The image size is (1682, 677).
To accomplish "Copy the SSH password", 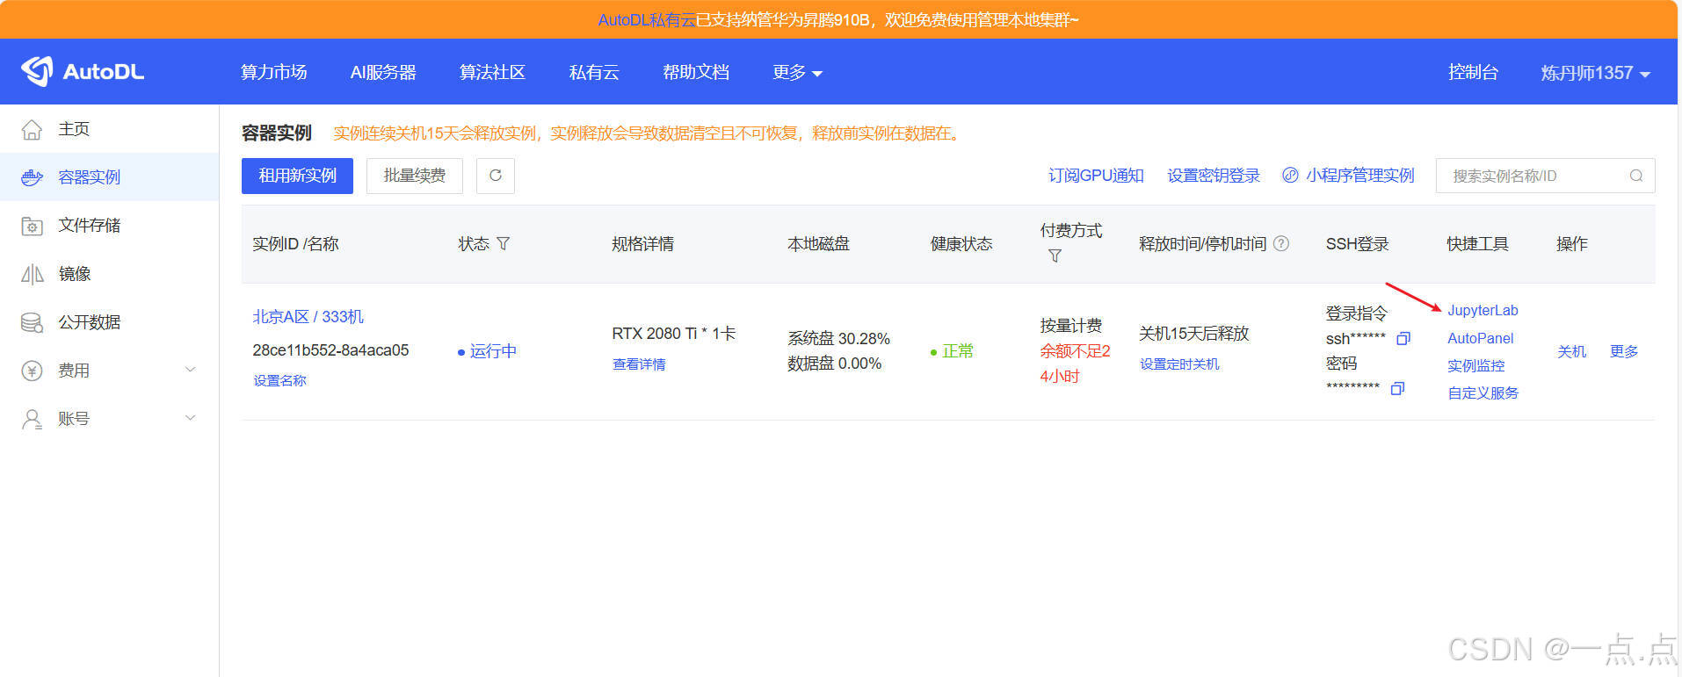I will tap(1397, 388).
